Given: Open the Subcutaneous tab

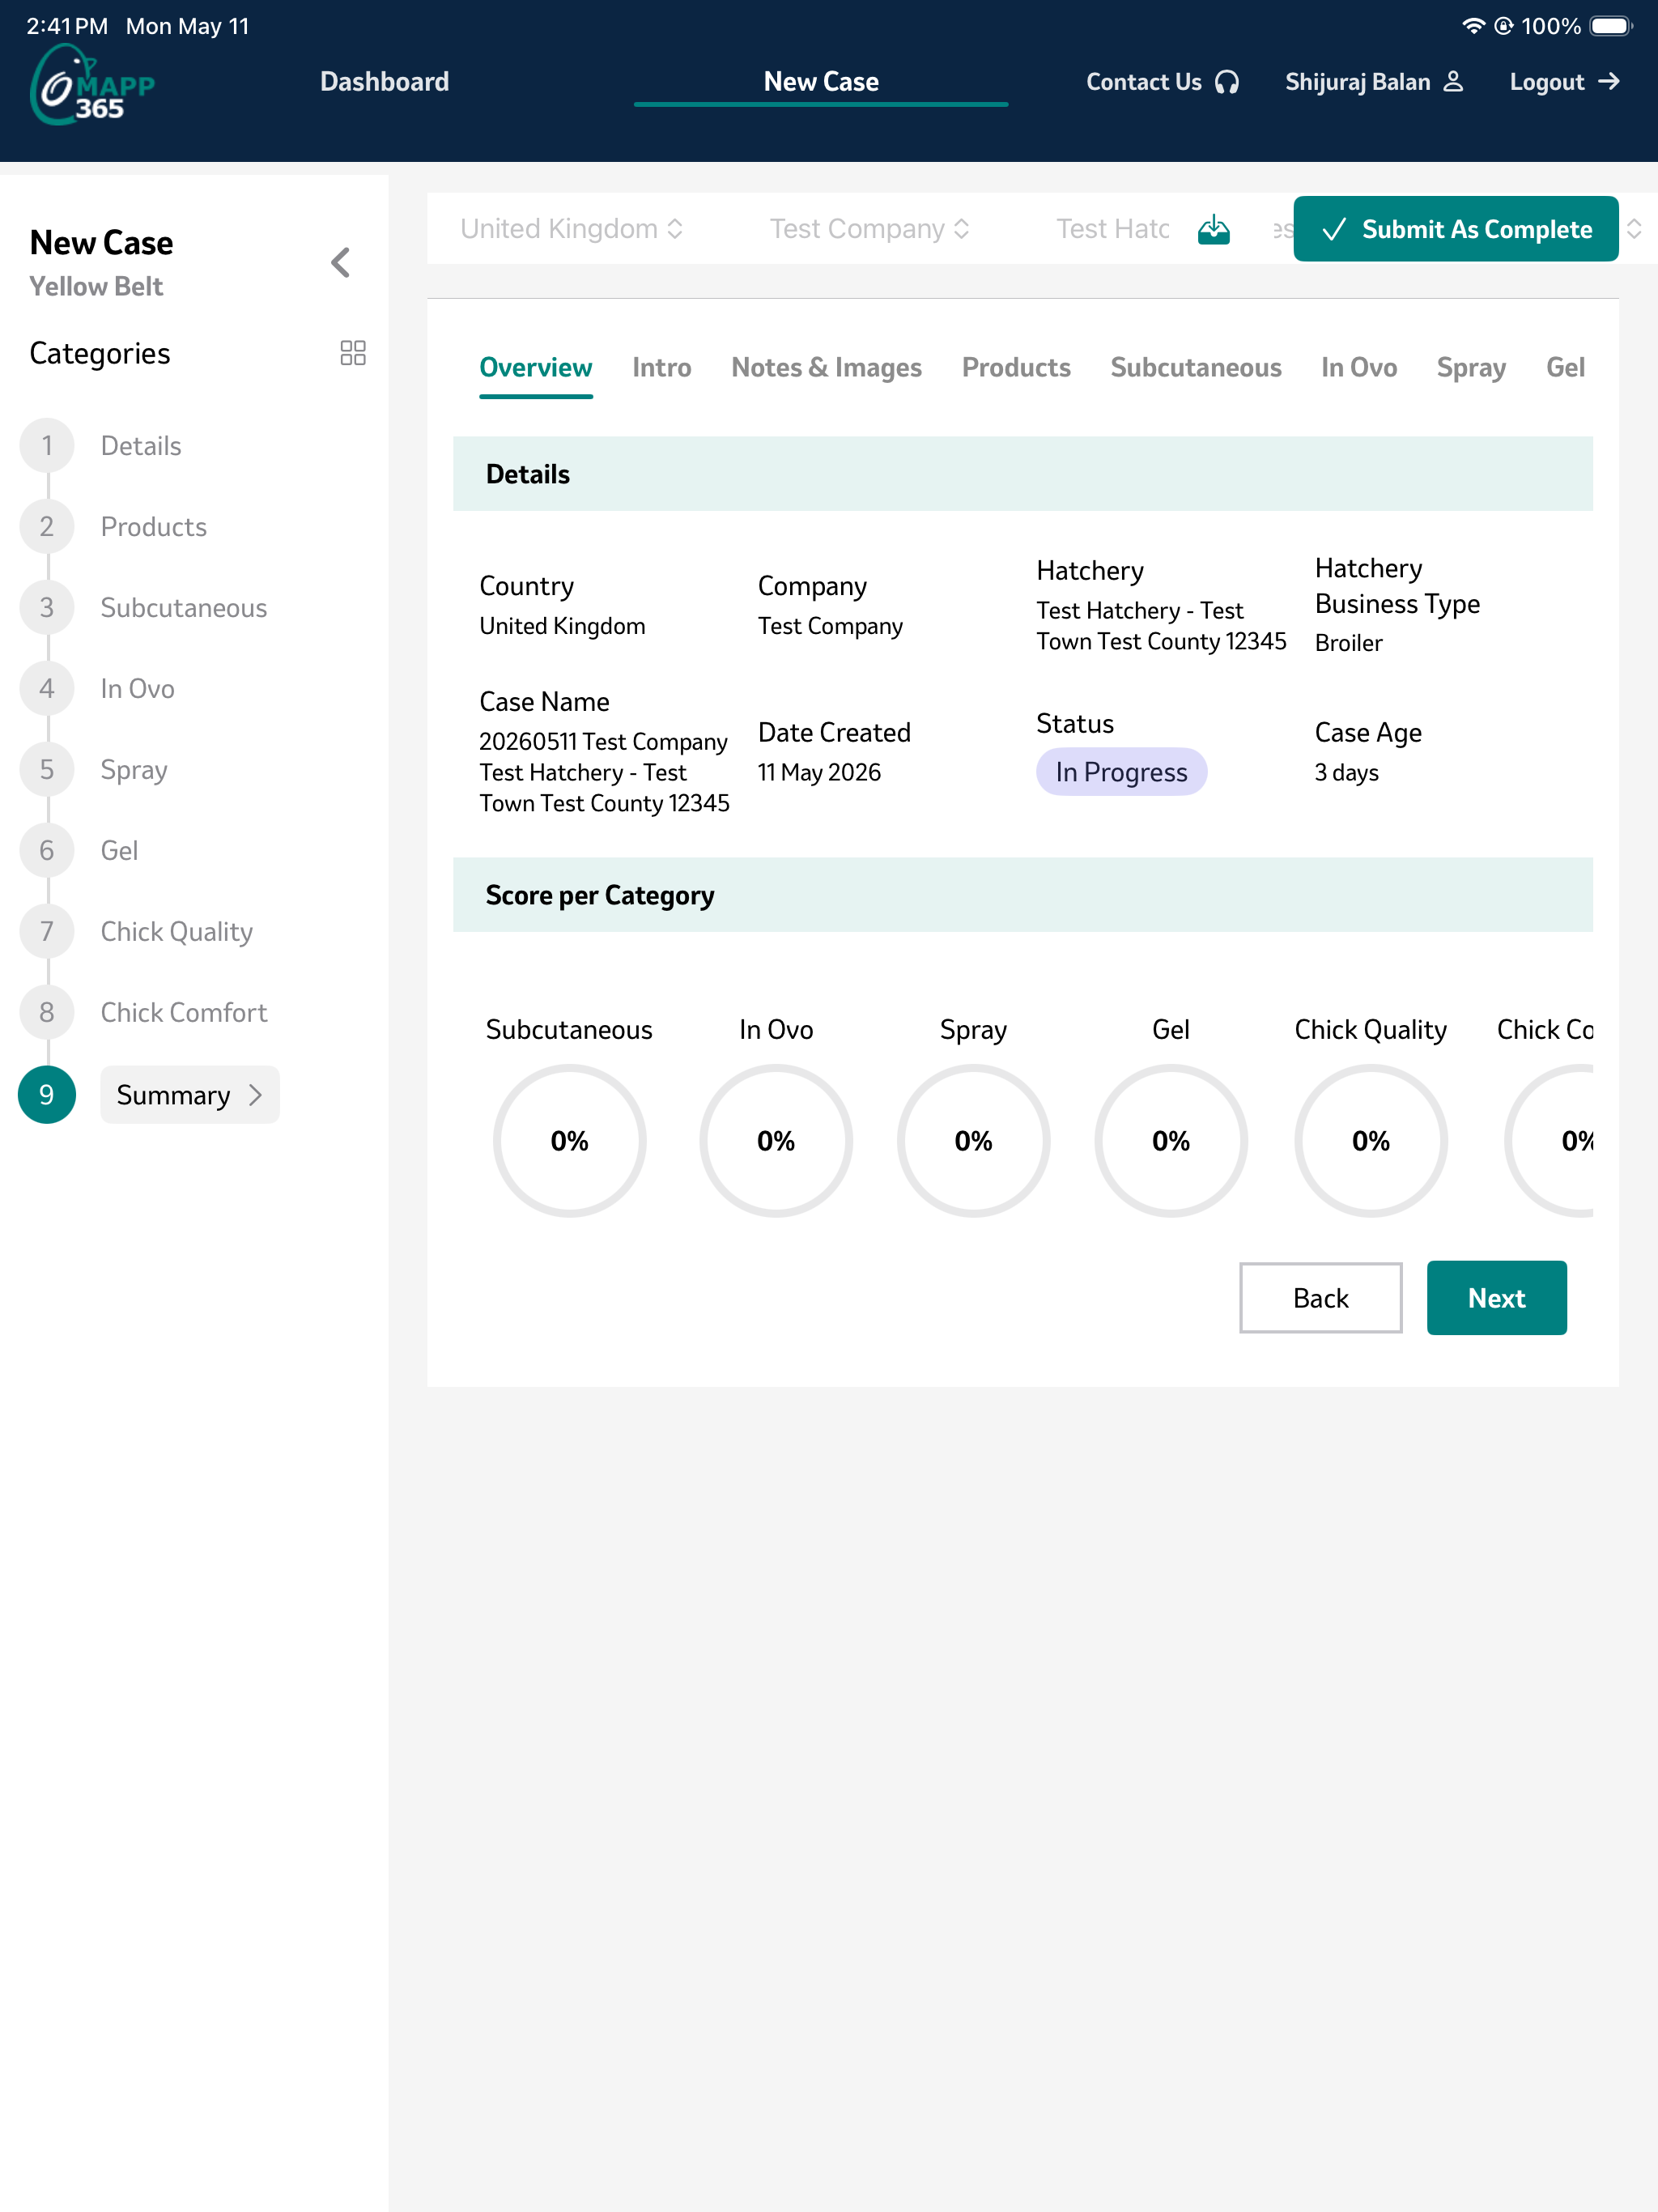Looking at the screenshot, I should [x=1195, y=368].
